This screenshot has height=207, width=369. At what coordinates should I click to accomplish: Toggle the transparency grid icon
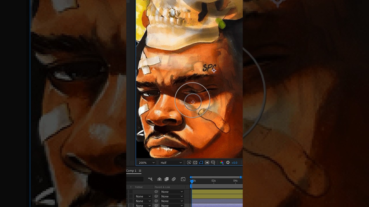coord(195,163)
